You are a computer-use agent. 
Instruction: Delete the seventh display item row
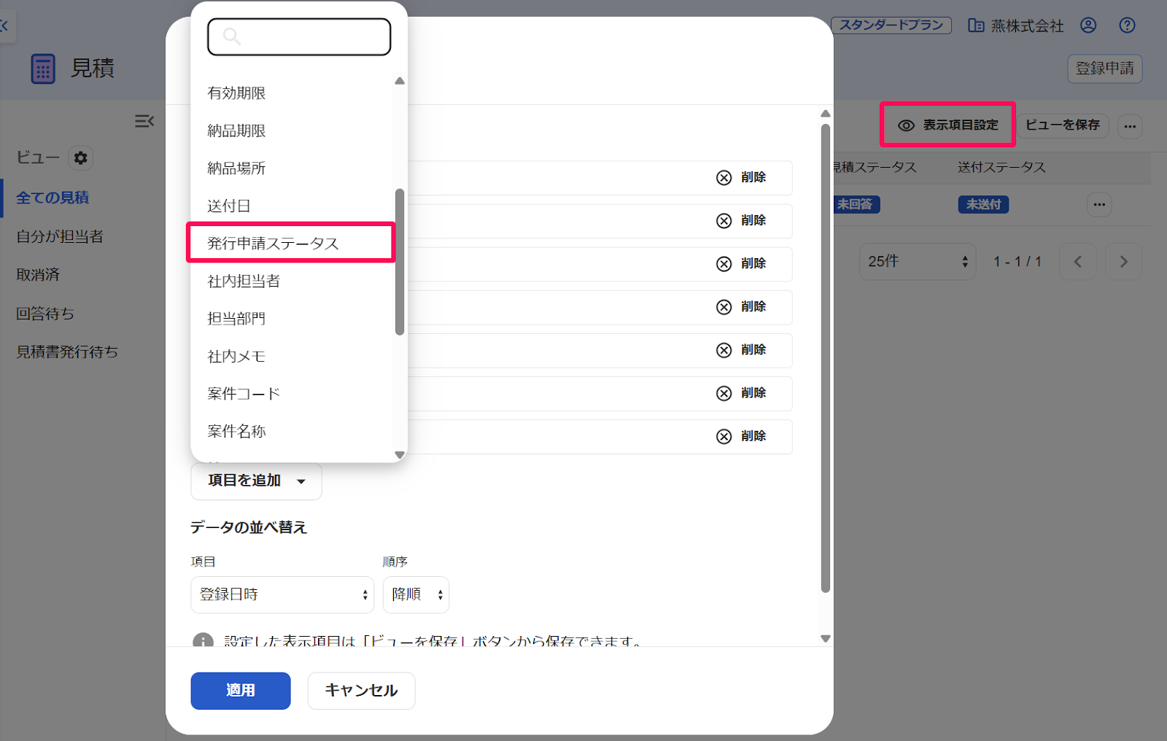(x=741, y=435)
